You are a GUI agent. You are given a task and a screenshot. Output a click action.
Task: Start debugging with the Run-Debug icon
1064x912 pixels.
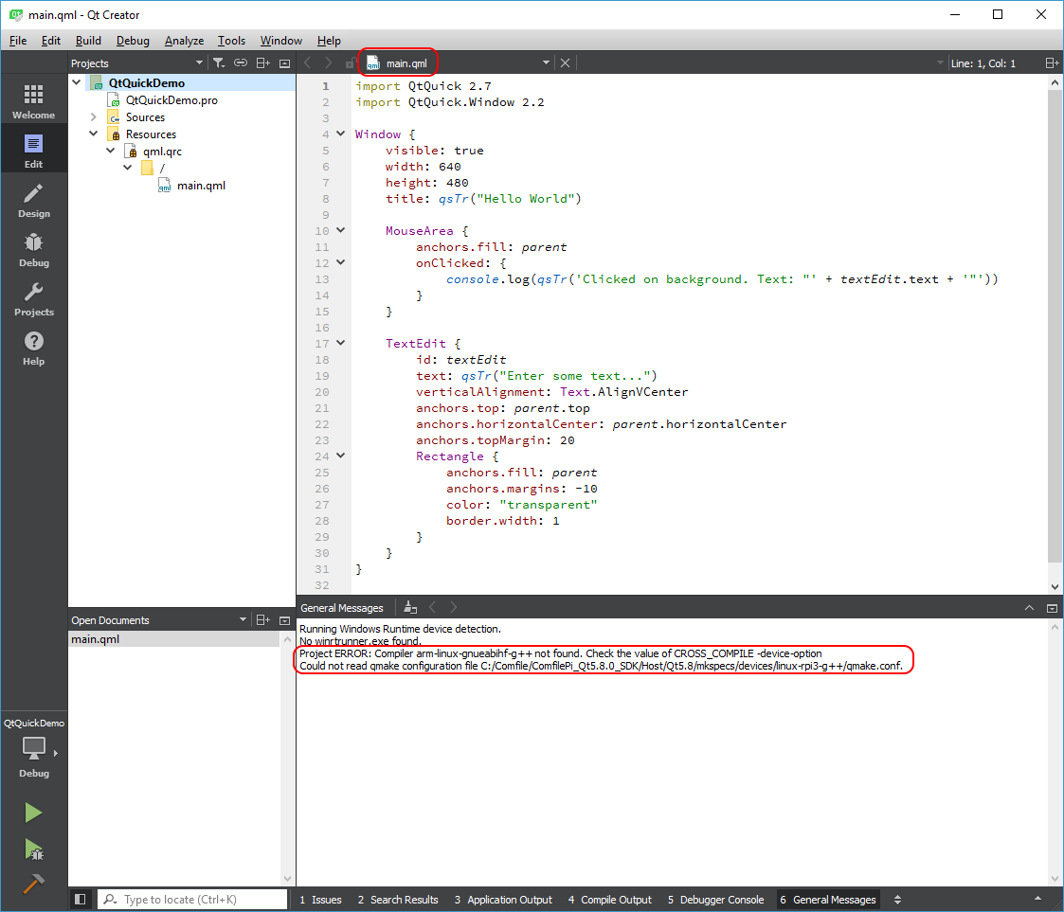[33, 849]
